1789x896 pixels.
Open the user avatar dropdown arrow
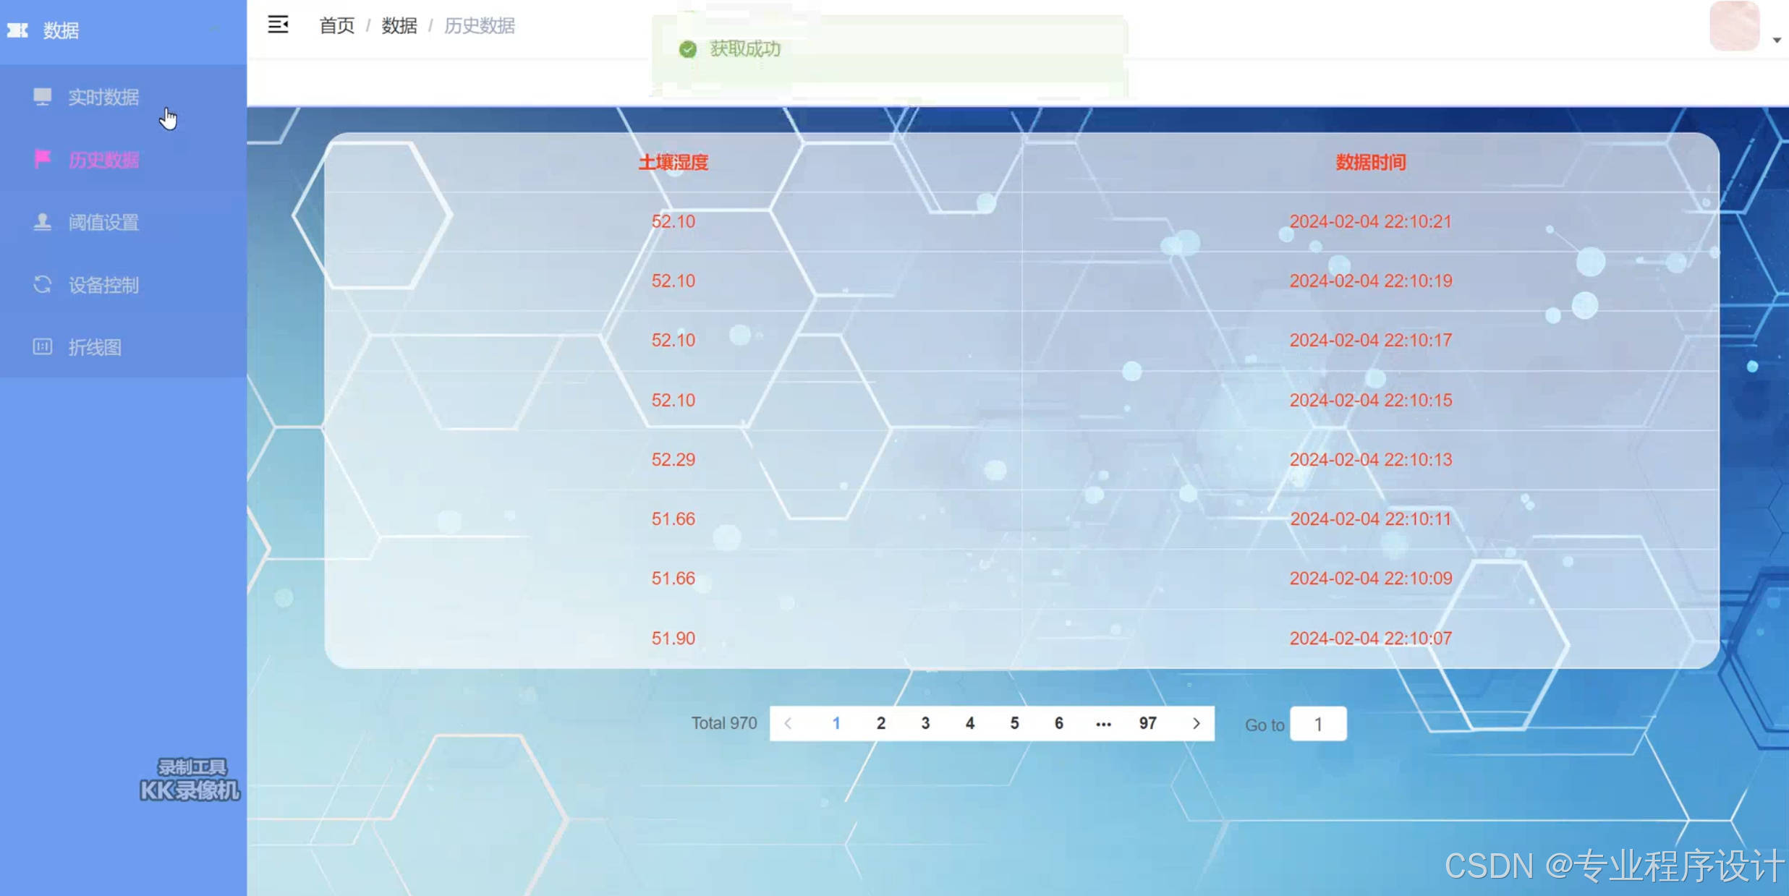(1776, 40)
